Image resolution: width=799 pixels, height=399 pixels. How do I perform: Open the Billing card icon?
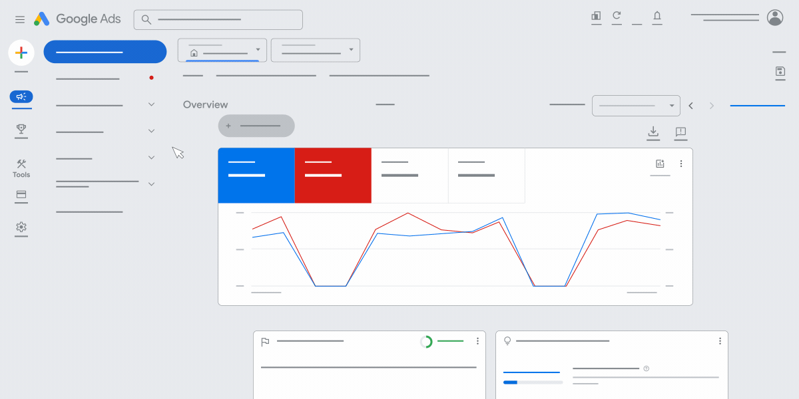tap(21, 195)
